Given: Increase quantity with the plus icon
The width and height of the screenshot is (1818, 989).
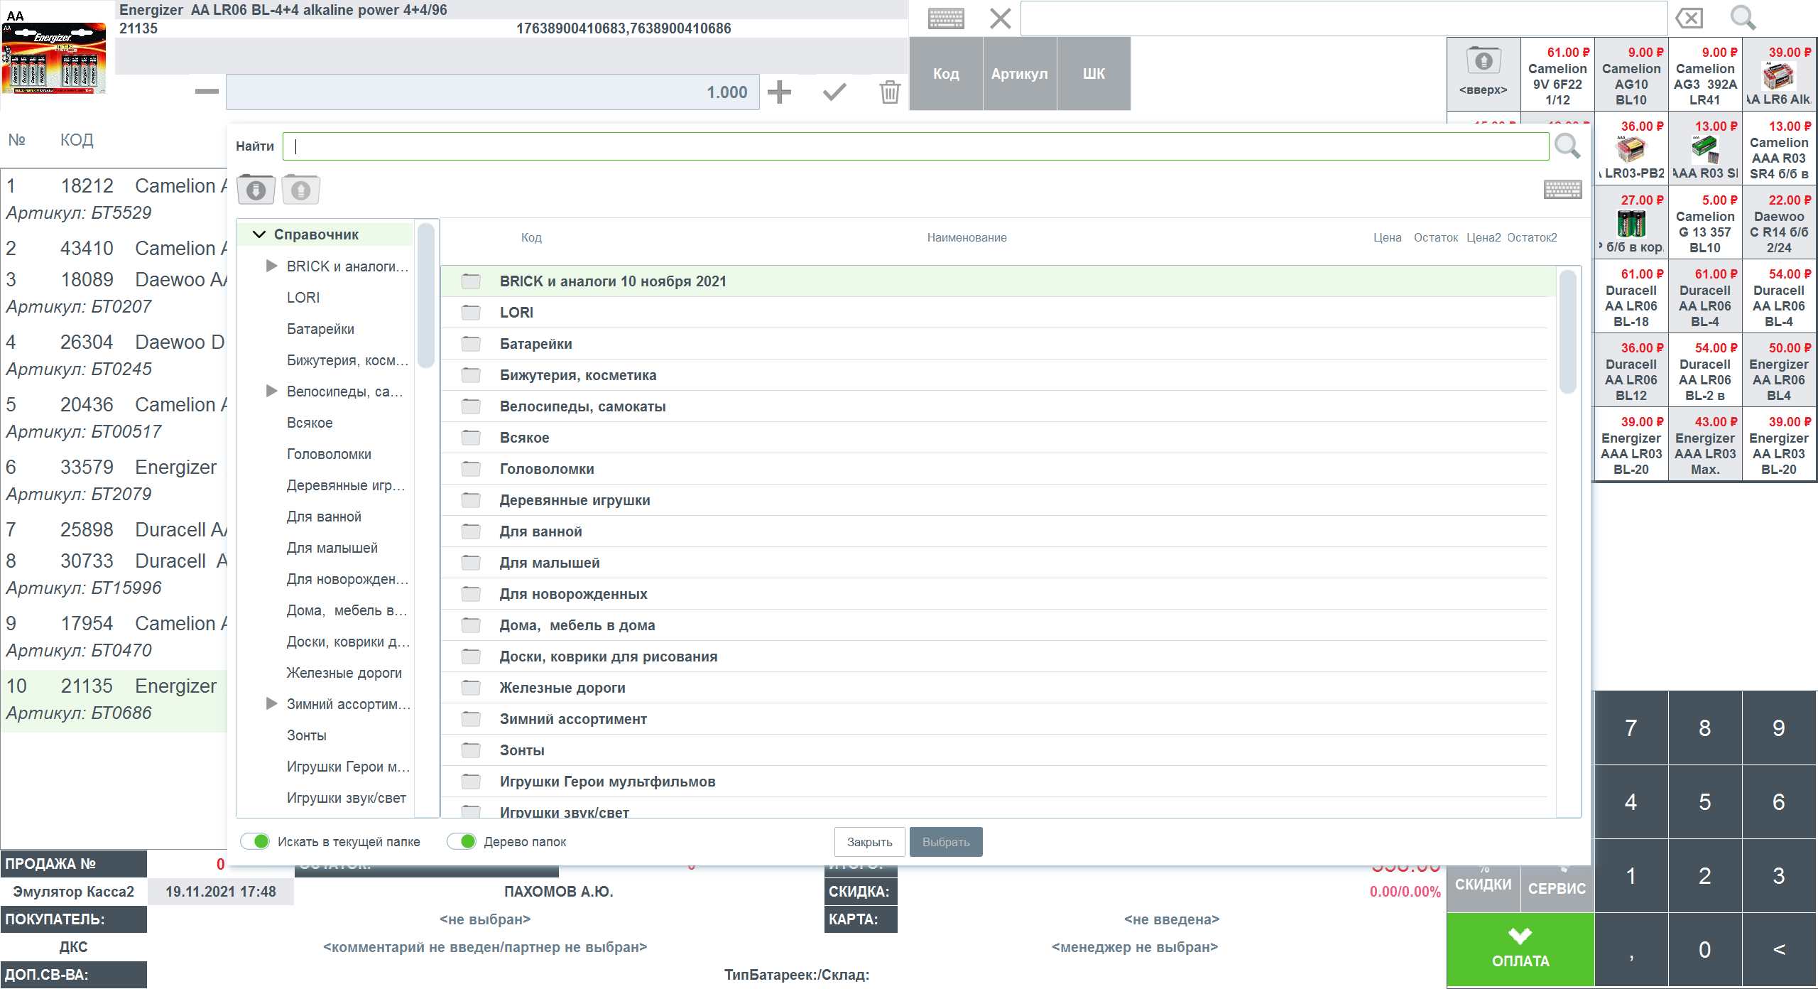Looking at the screenshot, I should (779, 92).
